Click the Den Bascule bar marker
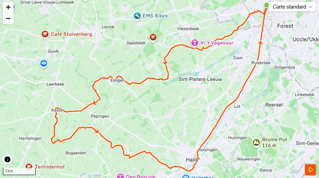The height and width of the screenshot is (178, 319). (x=120, y=176)
